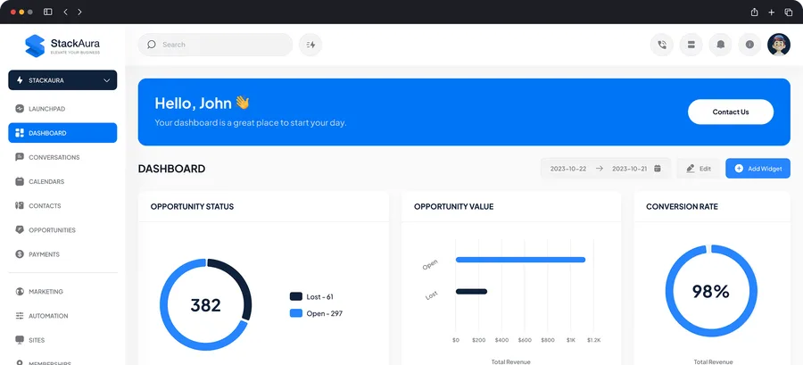Image resolution: width=803 pixels, height=365 pixels.
Task: Expand the STACKAURA account switcher
Action: 62,80
